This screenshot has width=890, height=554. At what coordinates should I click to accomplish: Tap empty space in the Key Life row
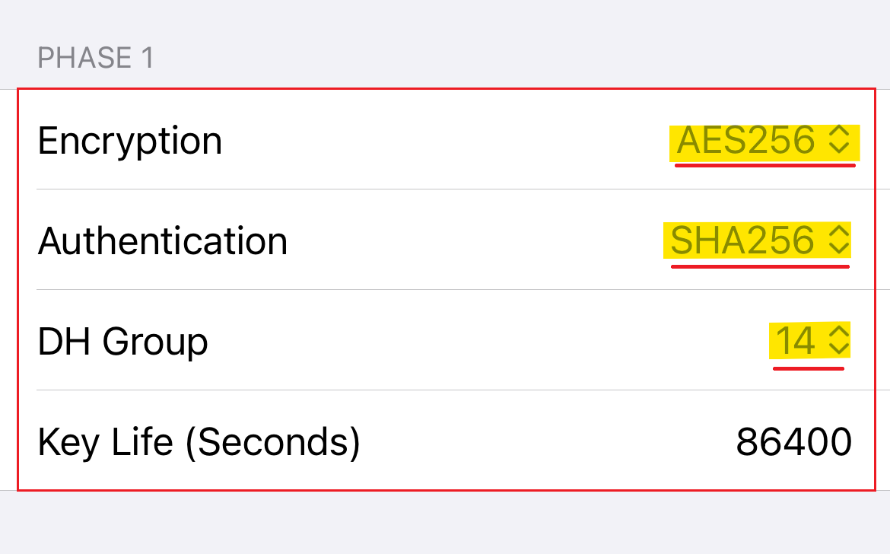pos(548,442)
